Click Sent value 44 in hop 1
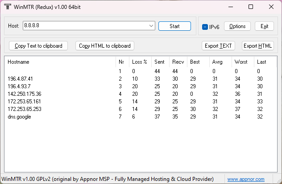 [x=157, y=71]
